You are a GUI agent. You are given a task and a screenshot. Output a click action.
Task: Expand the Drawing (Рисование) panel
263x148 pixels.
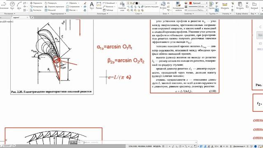(9, 14)
